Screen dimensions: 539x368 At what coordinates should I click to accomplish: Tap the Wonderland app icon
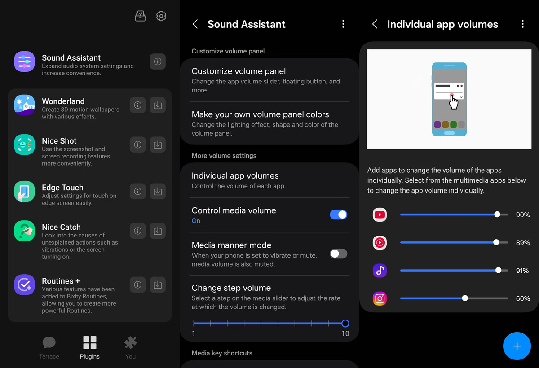pos(24,105)
